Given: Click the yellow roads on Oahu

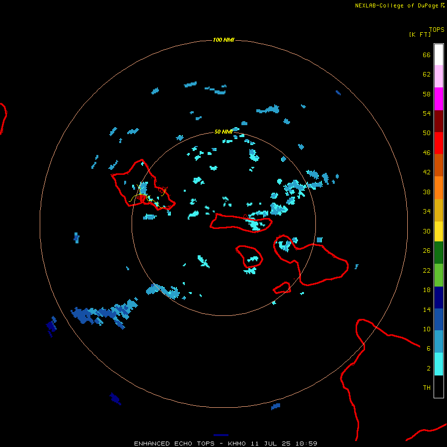Looking at the screenshot, I should click(x=147, y=197).
